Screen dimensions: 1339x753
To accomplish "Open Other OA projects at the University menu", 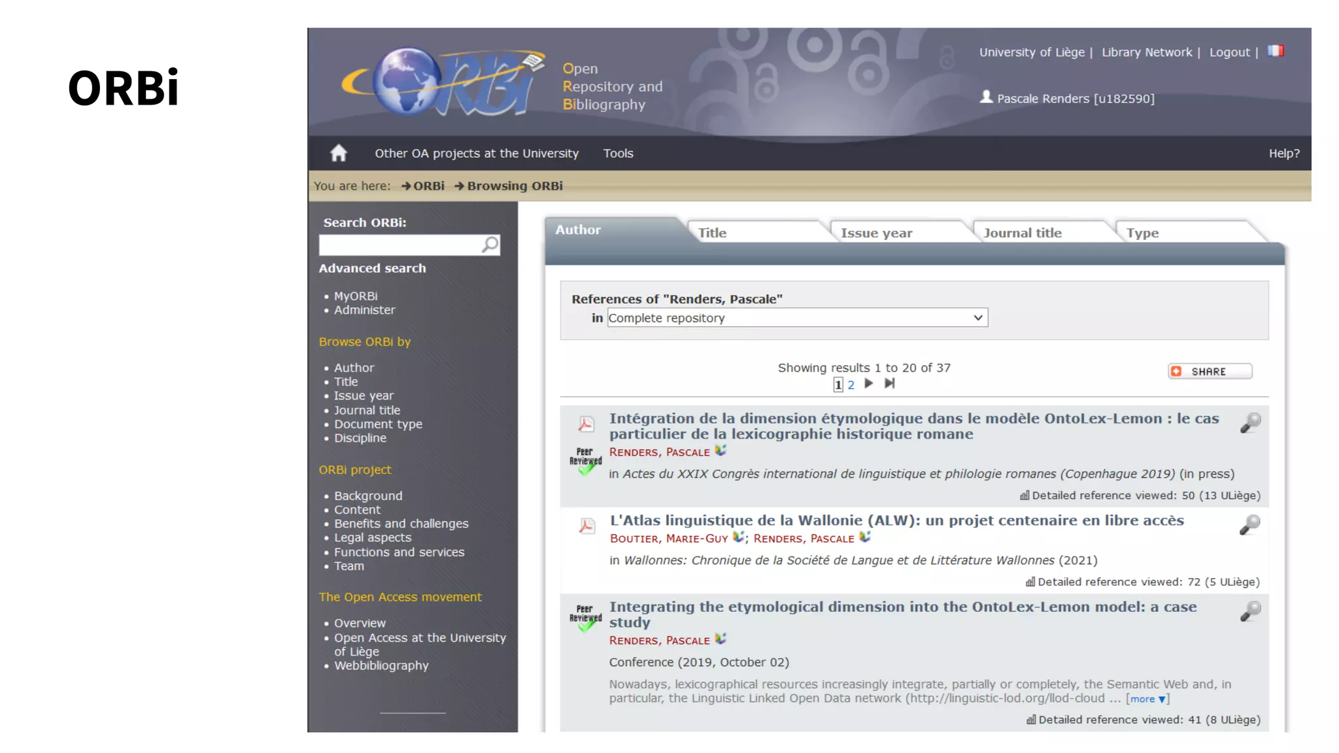I will 476,153.
